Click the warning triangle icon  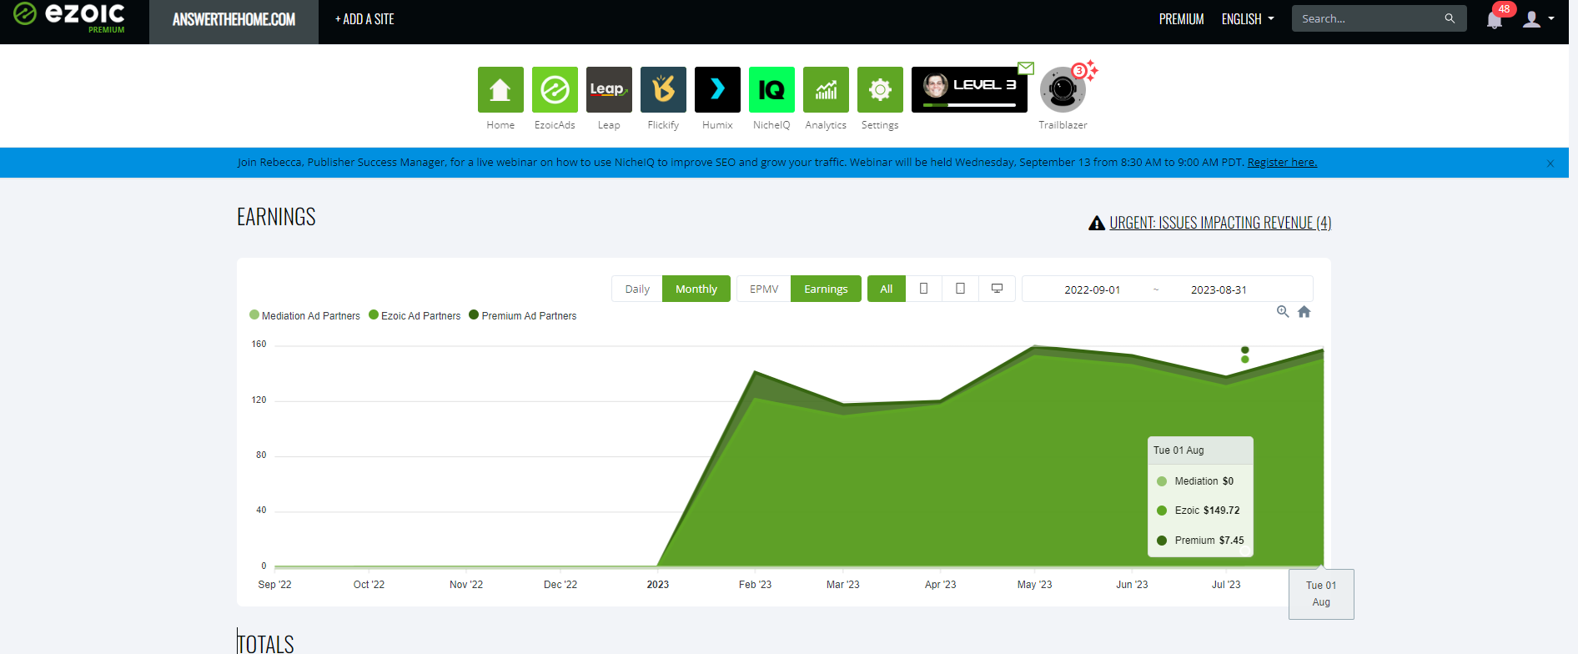[1097, 223]
